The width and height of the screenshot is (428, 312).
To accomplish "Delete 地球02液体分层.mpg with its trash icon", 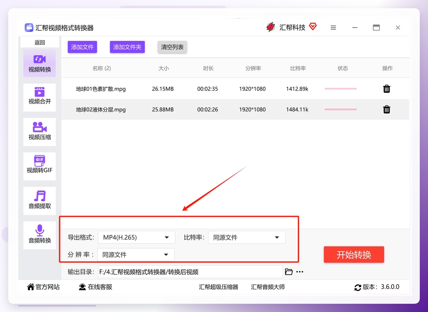I will coord(387,109).
